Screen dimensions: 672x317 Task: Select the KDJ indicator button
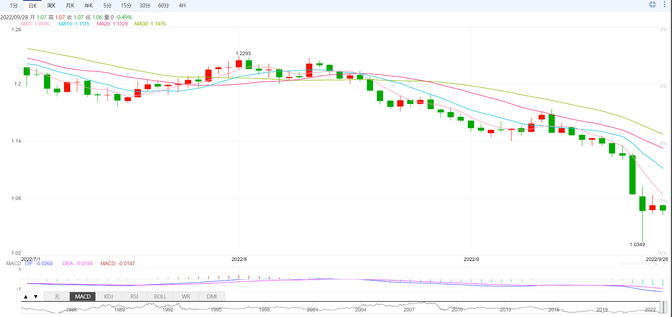click(x=109, y=297)
